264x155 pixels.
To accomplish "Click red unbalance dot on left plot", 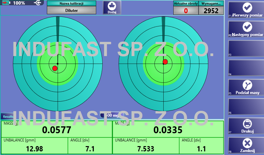I will pyautogui.click(x=55, y=68).
